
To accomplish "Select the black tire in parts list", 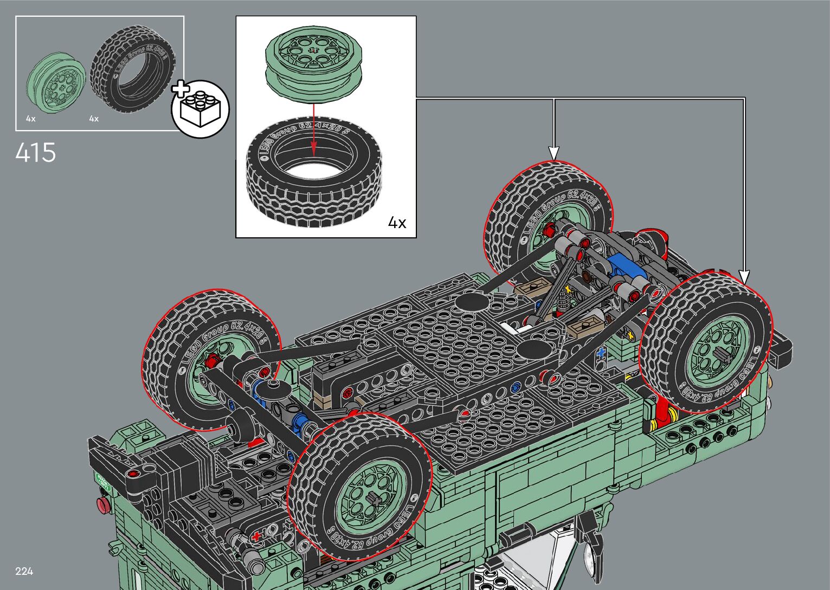I will tap(133, 69).
